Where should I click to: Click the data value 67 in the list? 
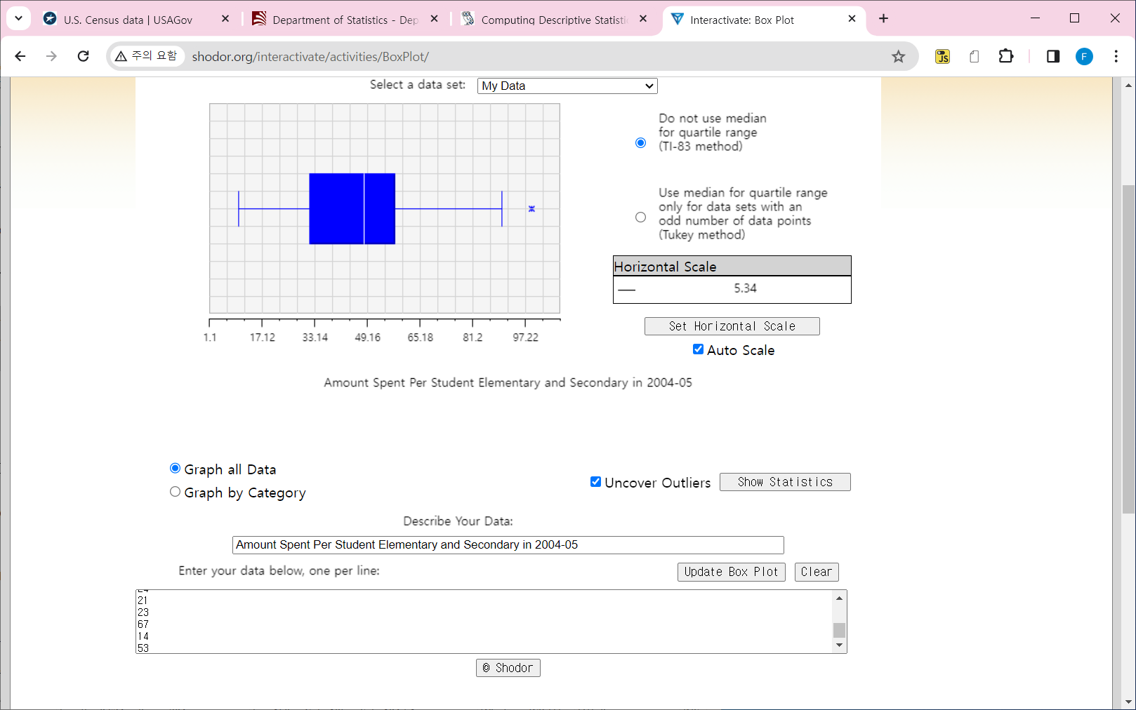pos(143,624)
